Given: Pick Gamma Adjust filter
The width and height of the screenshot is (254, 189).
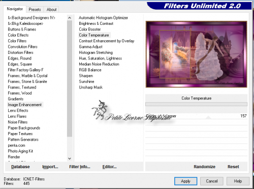Looking at the screenshot, I should click(90, 47).
